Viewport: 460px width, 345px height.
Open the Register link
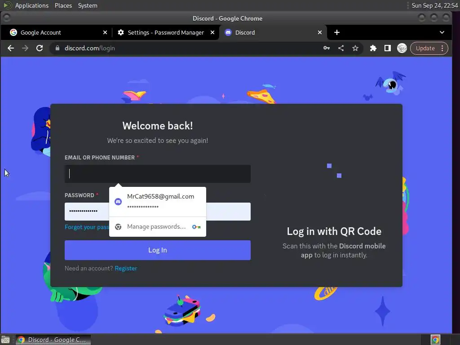[126, 268]
